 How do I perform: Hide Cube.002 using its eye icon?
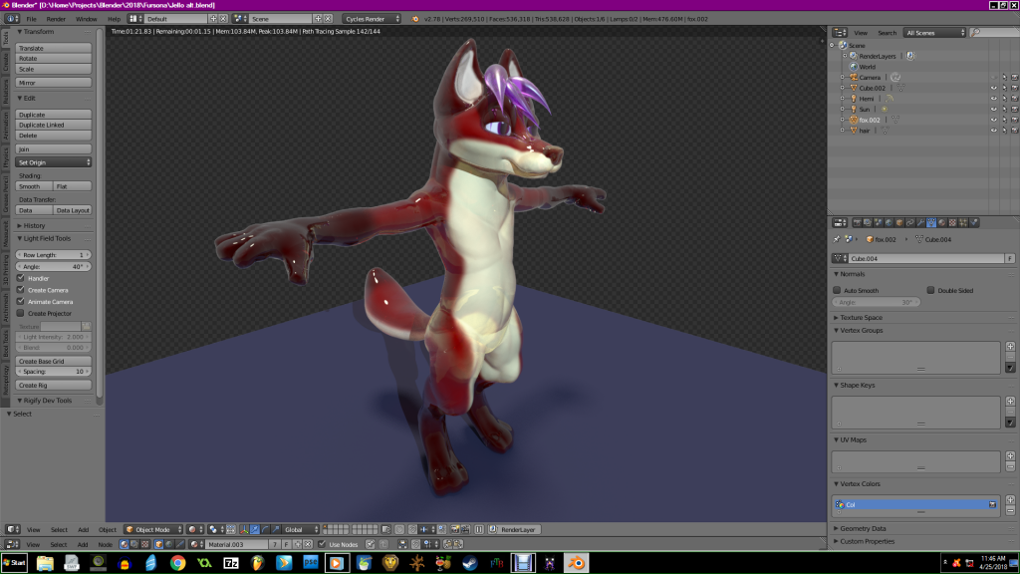tap(993, 88)
